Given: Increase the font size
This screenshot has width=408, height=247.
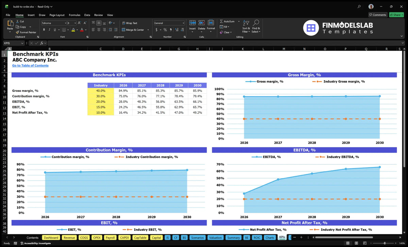Looking at the screenshot, I should (x=79, y=23).
